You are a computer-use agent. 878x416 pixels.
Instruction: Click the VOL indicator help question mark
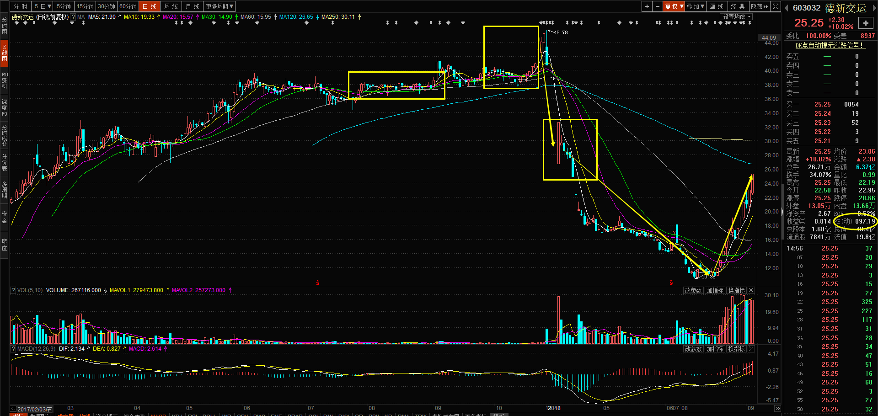[x=13, y=290]
